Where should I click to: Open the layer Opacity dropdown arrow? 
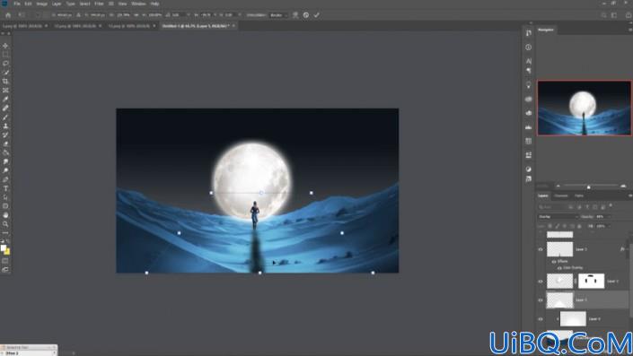click(x=609, y=216)
